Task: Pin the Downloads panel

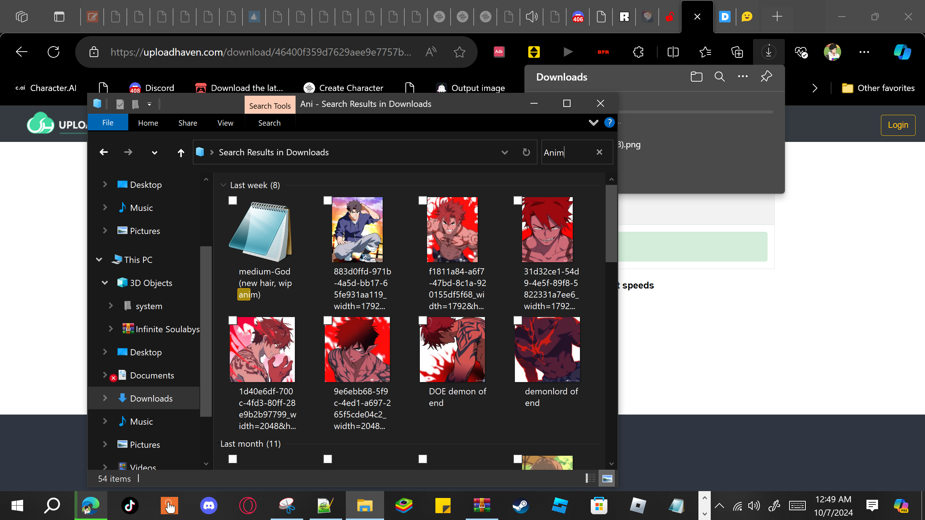Action: (x=766, y=77)
